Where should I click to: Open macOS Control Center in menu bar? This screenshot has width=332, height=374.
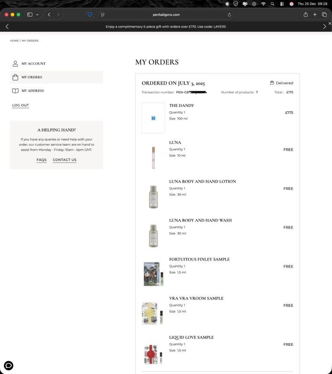pyautogui.click(x=282, y=3)
